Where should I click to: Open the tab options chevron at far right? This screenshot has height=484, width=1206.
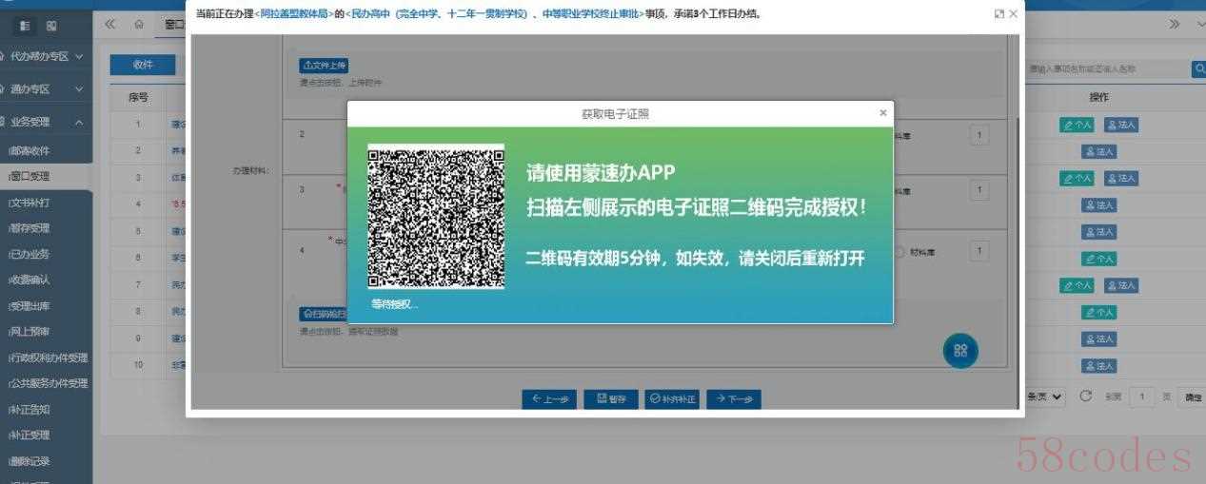[x=1199, y=24]
